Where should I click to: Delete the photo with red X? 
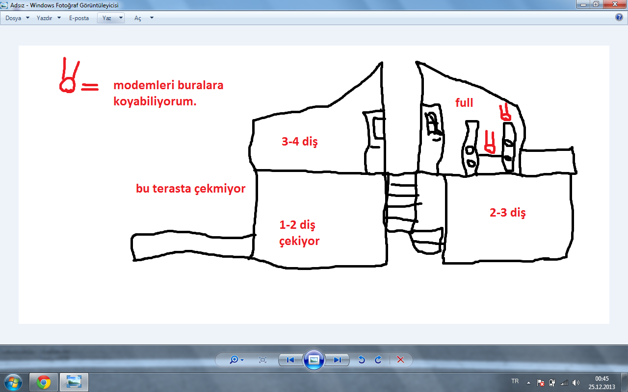click(x=400, y=360)
